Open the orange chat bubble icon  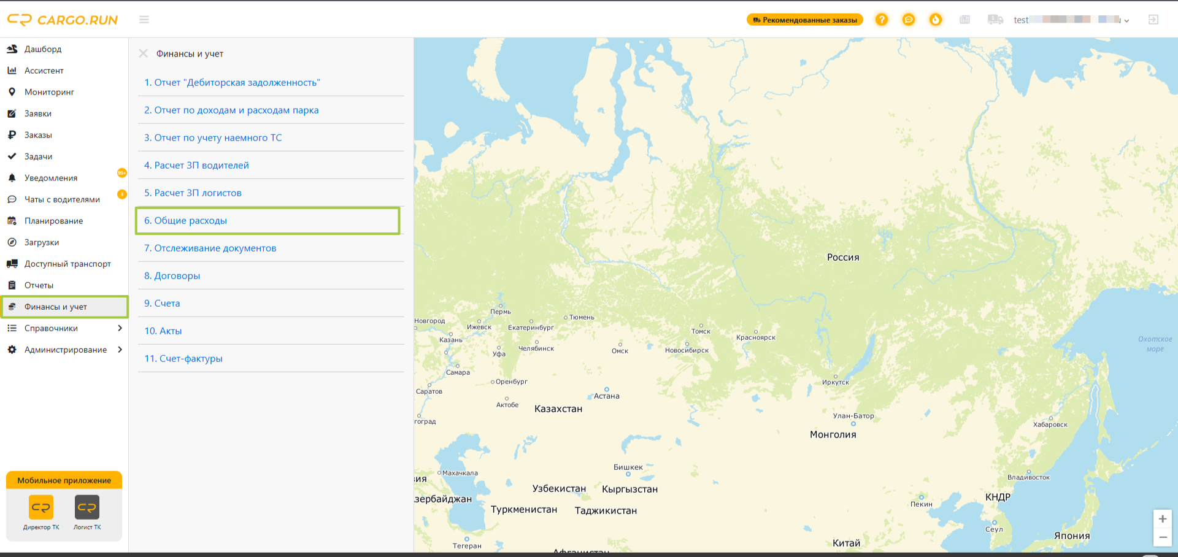(908, 20)
